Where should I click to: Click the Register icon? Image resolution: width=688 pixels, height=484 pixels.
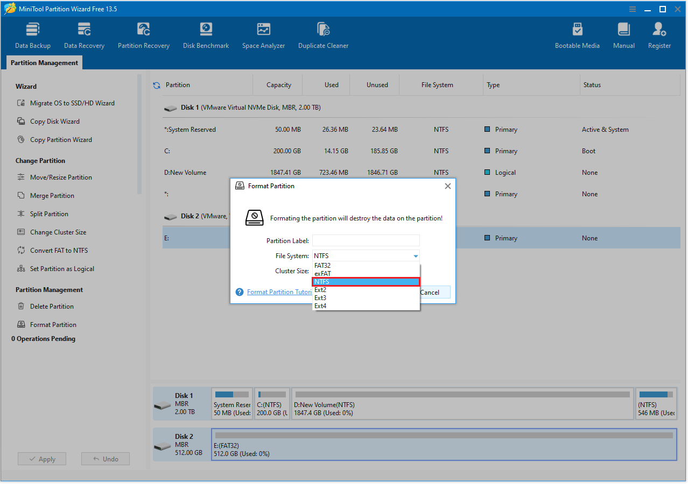point(659,34)
